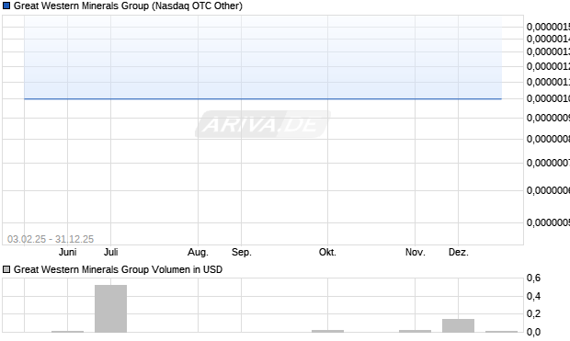The width and height of the screenshot is (570, 341).
Task: Click the 'Sep.' month label
Action: point(242,252)
